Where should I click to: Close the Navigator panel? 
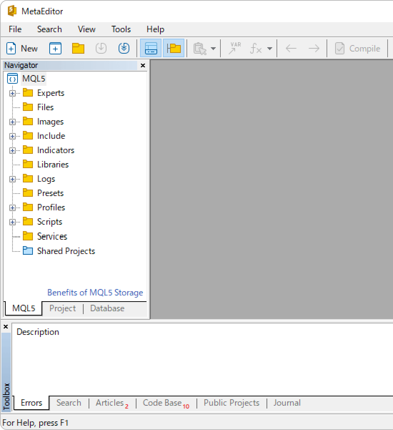[143, 65]
